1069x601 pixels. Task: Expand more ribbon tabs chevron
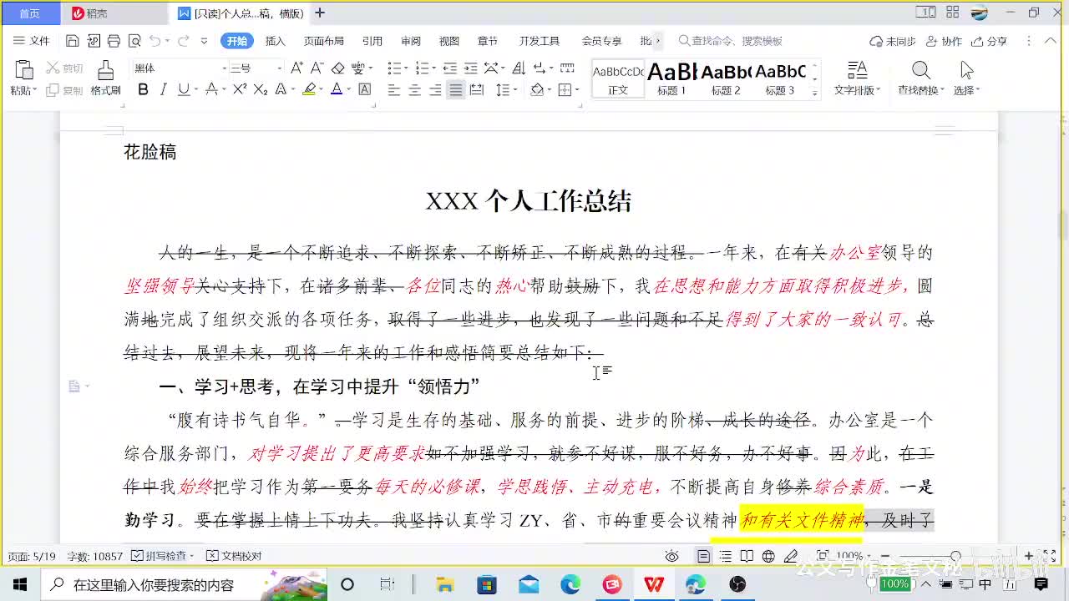click(657, 41)
